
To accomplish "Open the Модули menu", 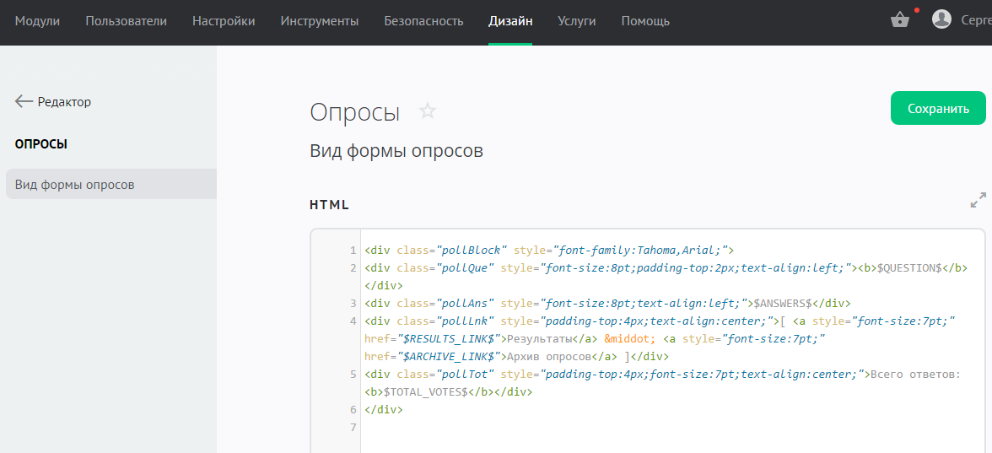I will tap(37, 21).
